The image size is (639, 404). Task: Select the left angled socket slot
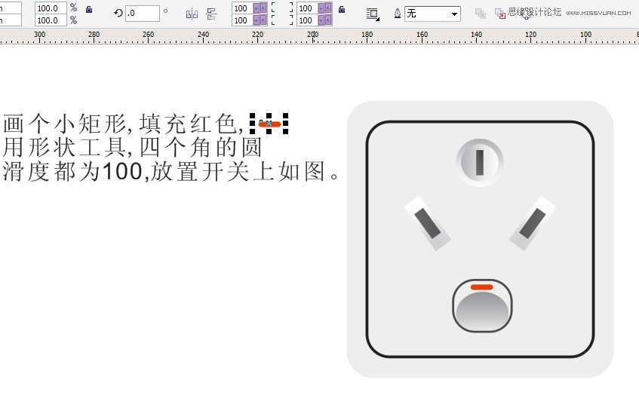tap(428, 223)
